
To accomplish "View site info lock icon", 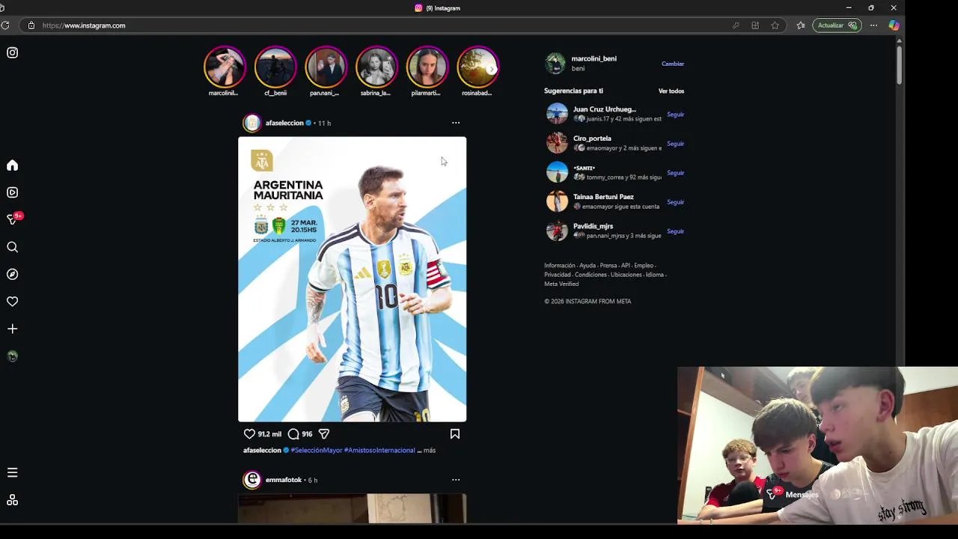I will 31,25.
